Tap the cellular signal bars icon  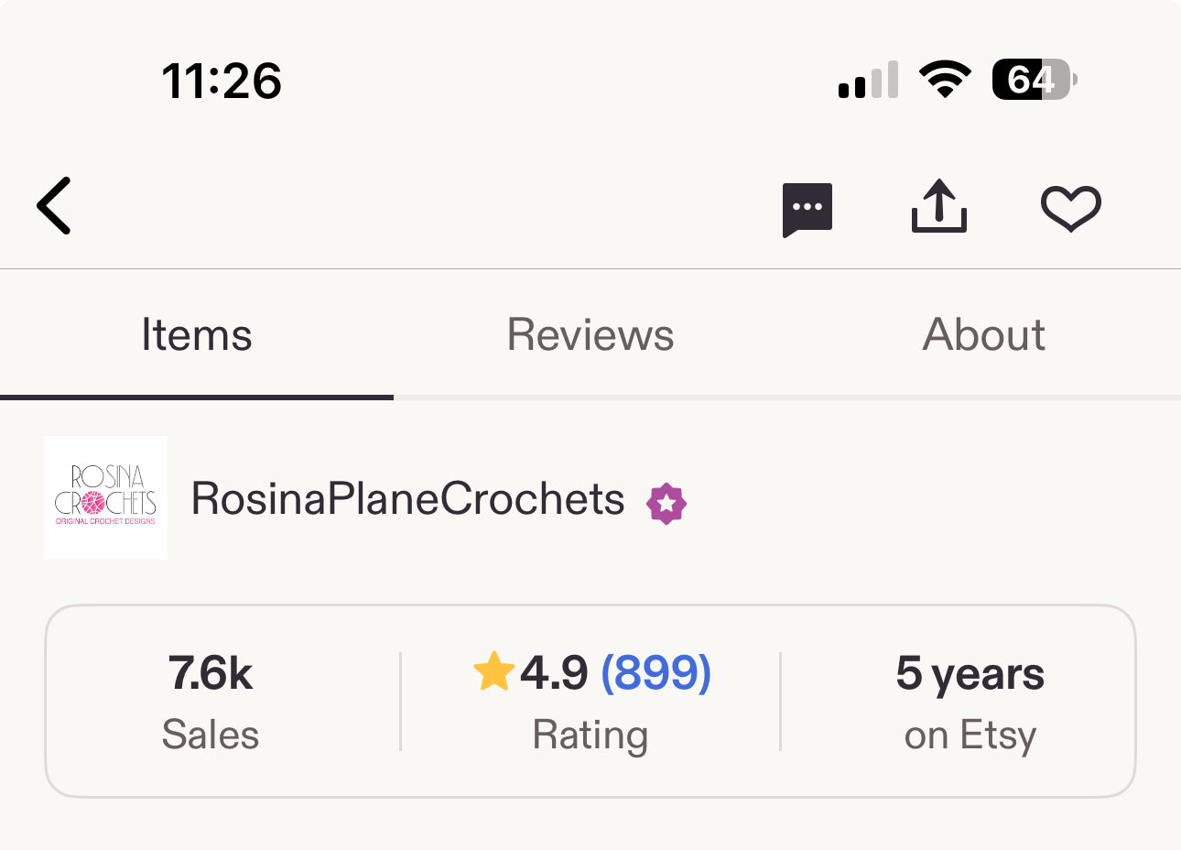[868, 81]
